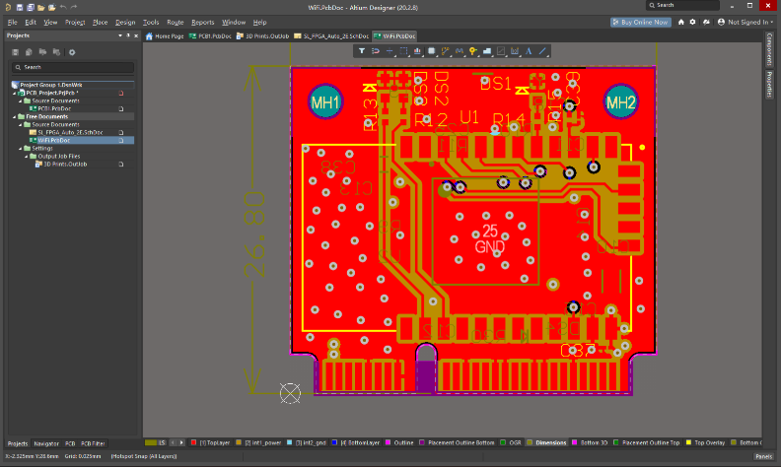Collapse the PCB_Project.PrjPcb tree node
Image resolution: width=781 pixels, height=467 pixels.
tap(15, 93)
